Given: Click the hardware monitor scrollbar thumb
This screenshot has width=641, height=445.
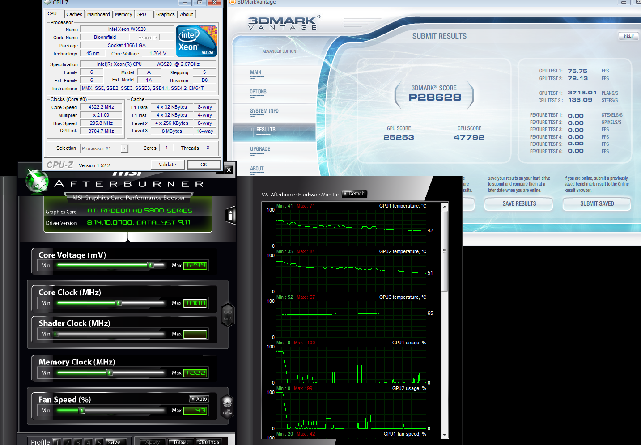Looking at the screenshot, I should [444, 251].
